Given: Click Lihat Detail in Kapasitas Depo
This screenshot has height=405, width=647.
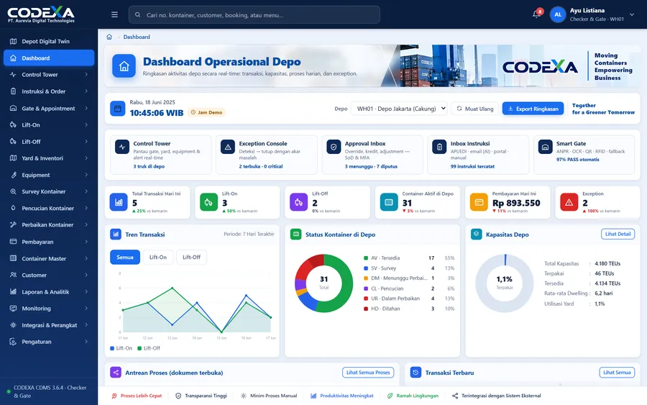Looking at the screenshot, I should point(618,234).
